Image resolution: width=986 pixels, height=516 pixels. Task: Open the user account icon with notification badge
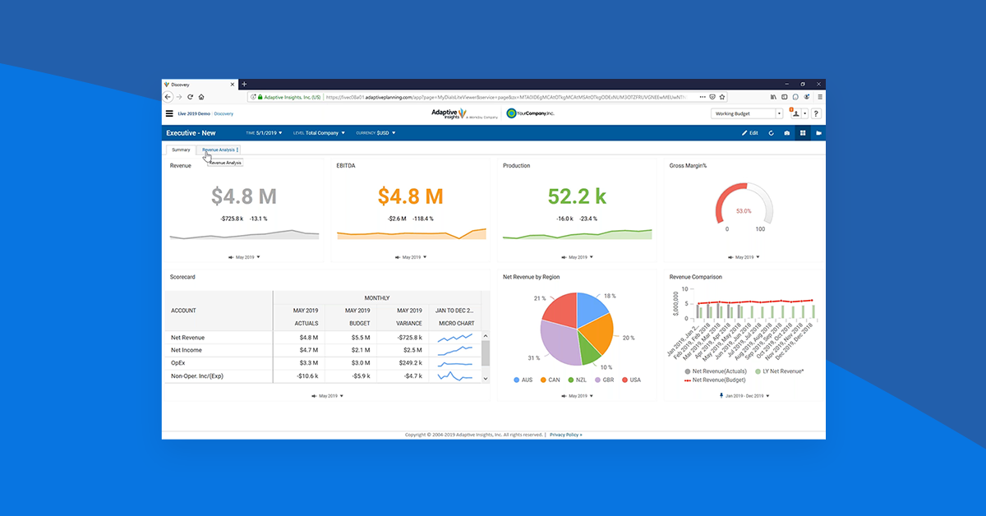pos(796,114)
